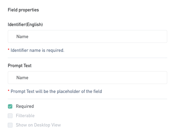Click the "Required" checkbox label text
Viewport: 175px width, 128px height.
[x=25, y=106]
